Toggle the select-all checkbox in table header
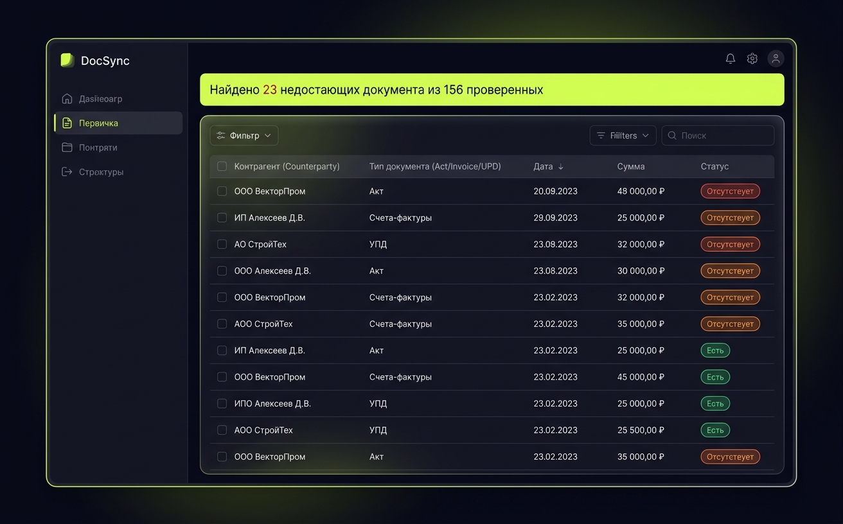 pyautogui.click(x=222, y=166)
